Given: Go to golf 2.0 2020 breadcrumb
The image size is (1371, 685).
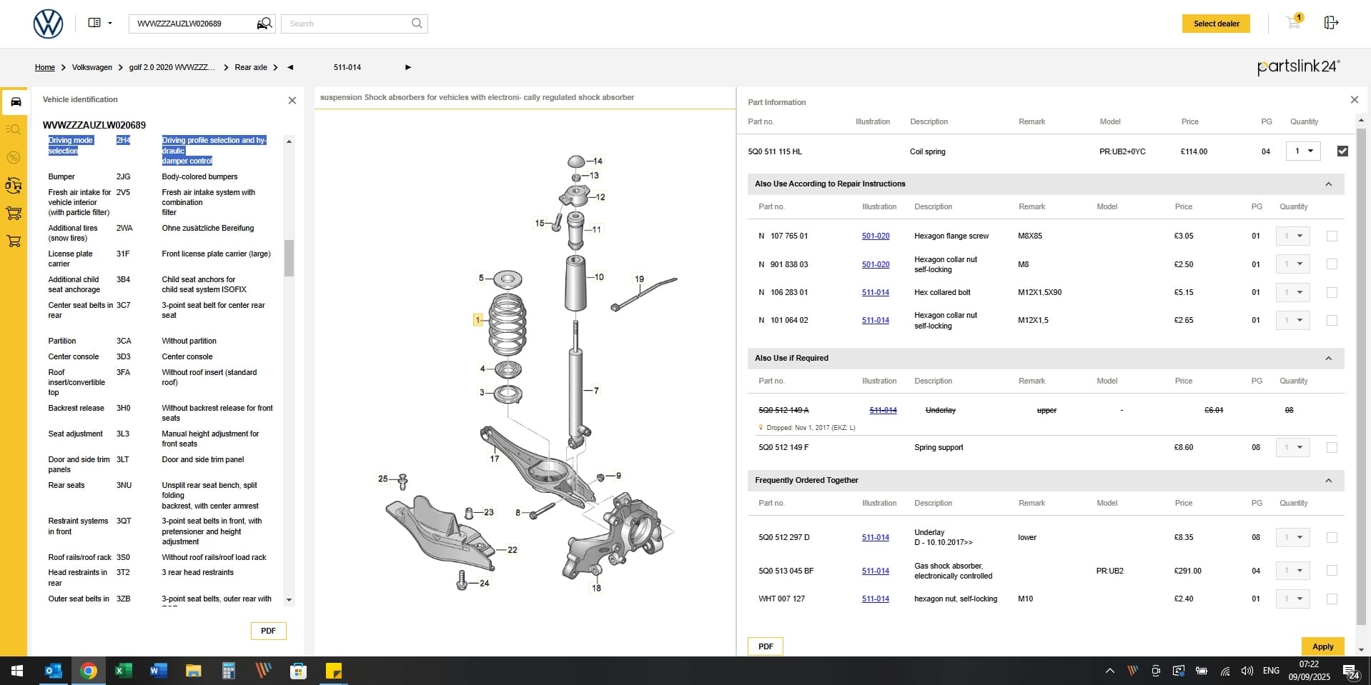Looking at the screenshot, I should click(x=172, y=67).
